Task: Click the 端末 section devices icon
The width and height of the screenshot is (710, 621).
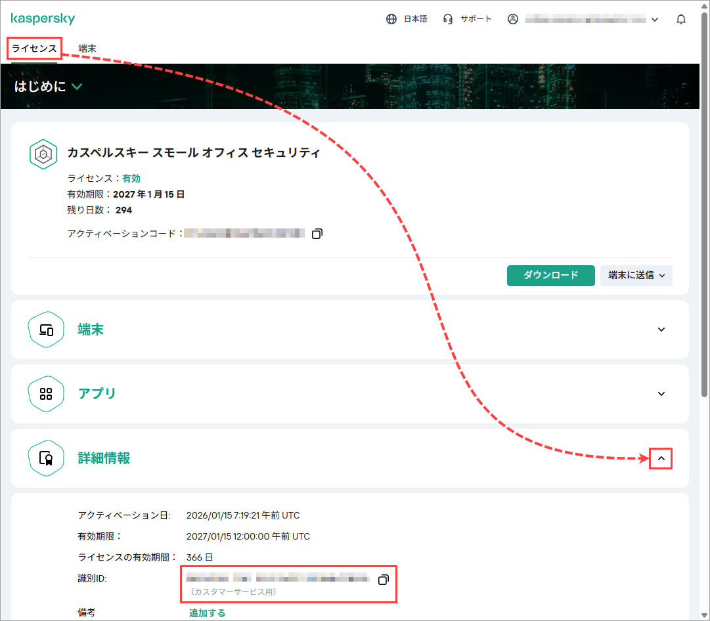Action: (x=46, y=330)
